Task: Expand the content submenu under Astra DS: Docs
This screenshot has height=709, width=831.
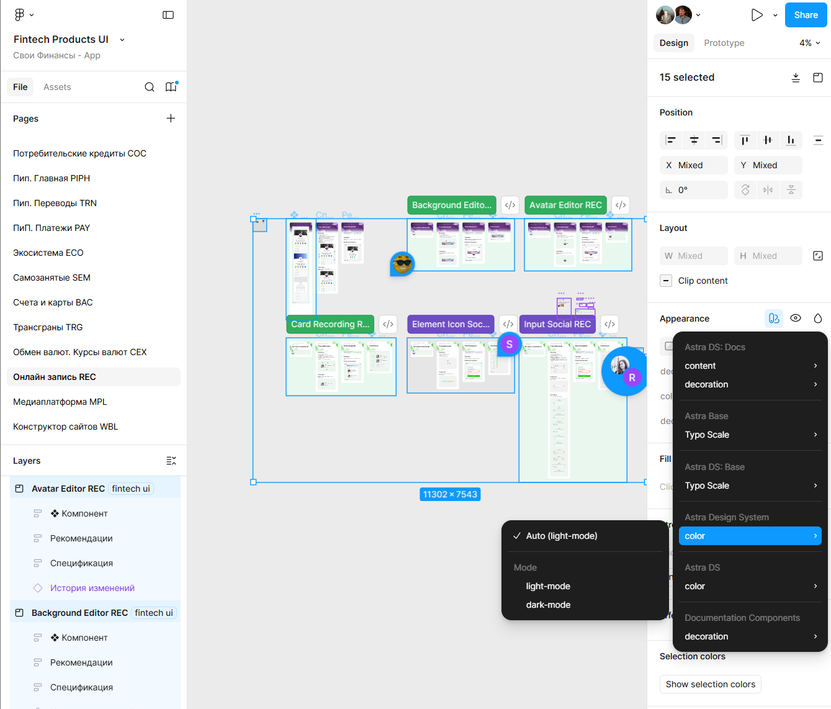Action: (x=750, y=366)
